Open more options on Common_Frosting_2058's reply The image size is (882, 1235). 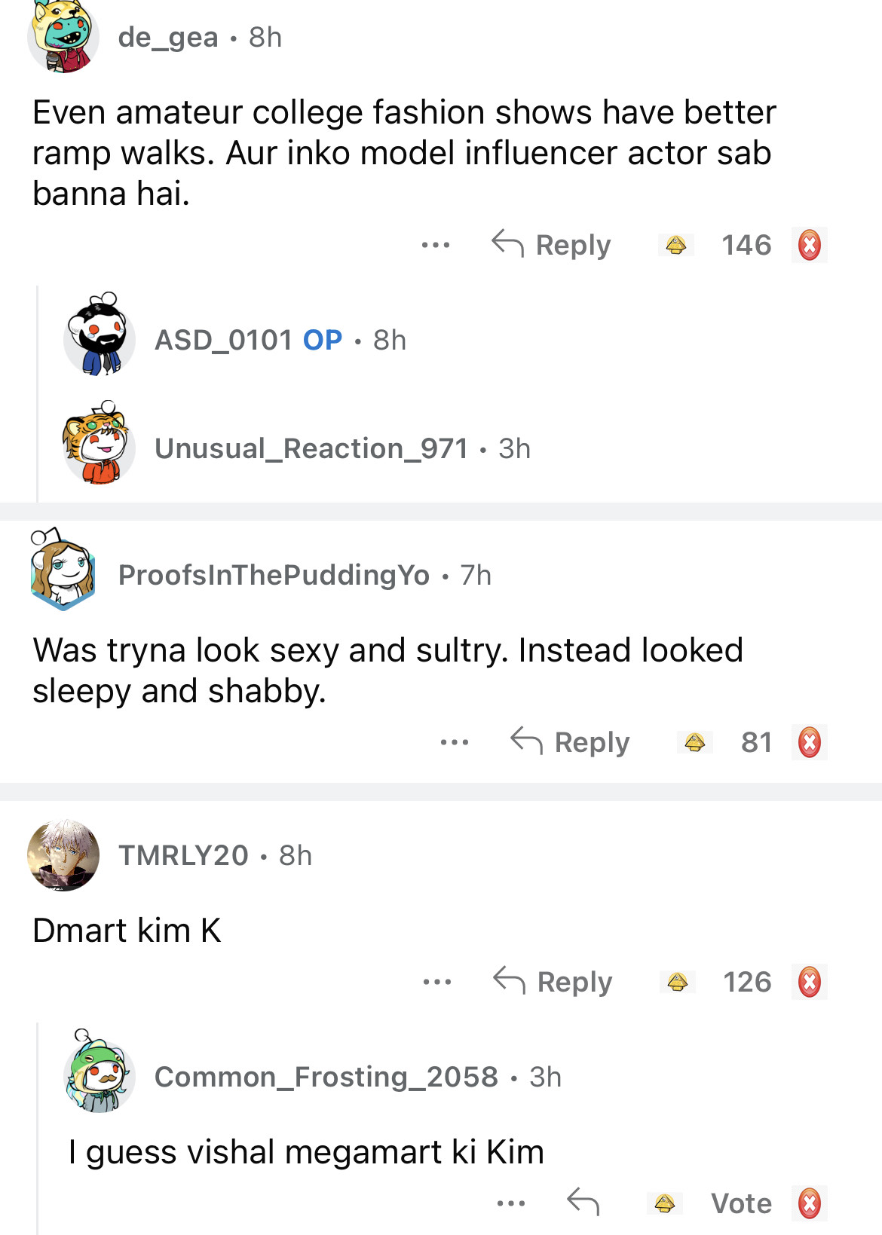pyautogui.click(x=511, y=1203)
